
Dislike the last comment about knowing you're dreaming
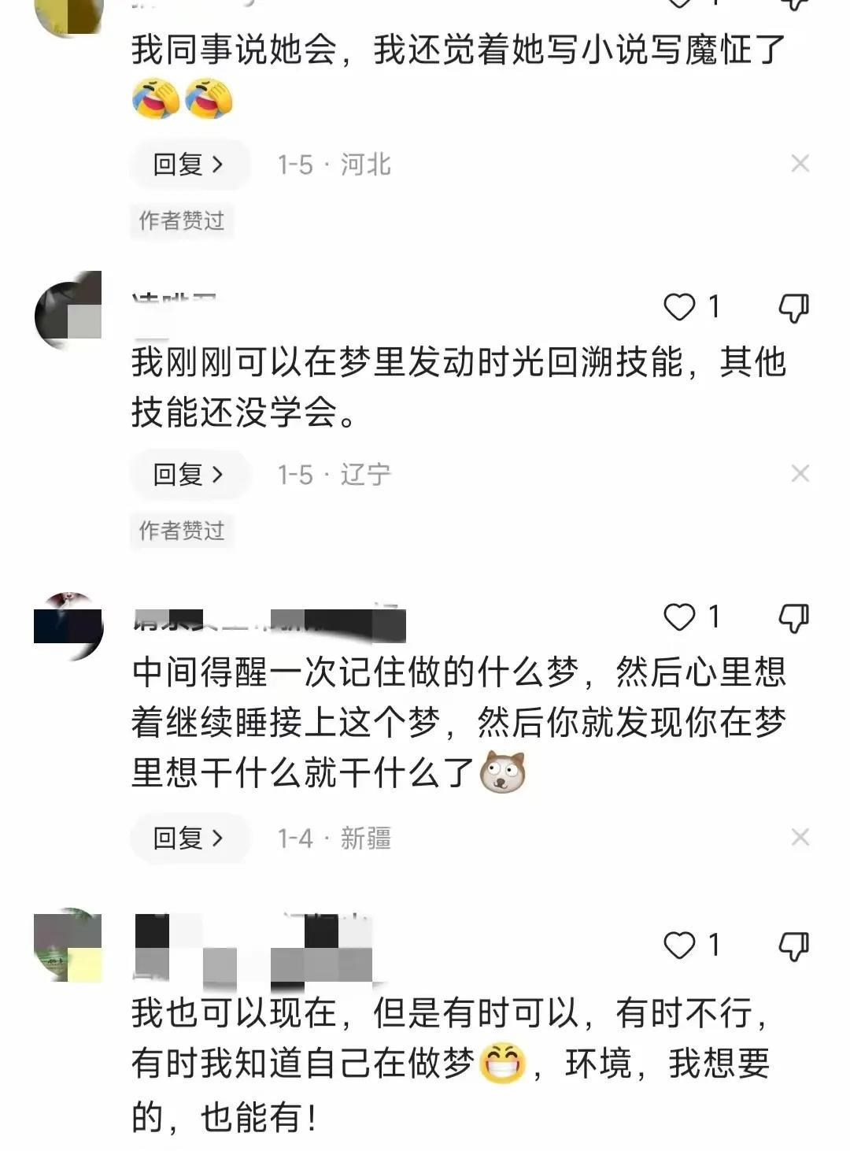tap(793, 946)
